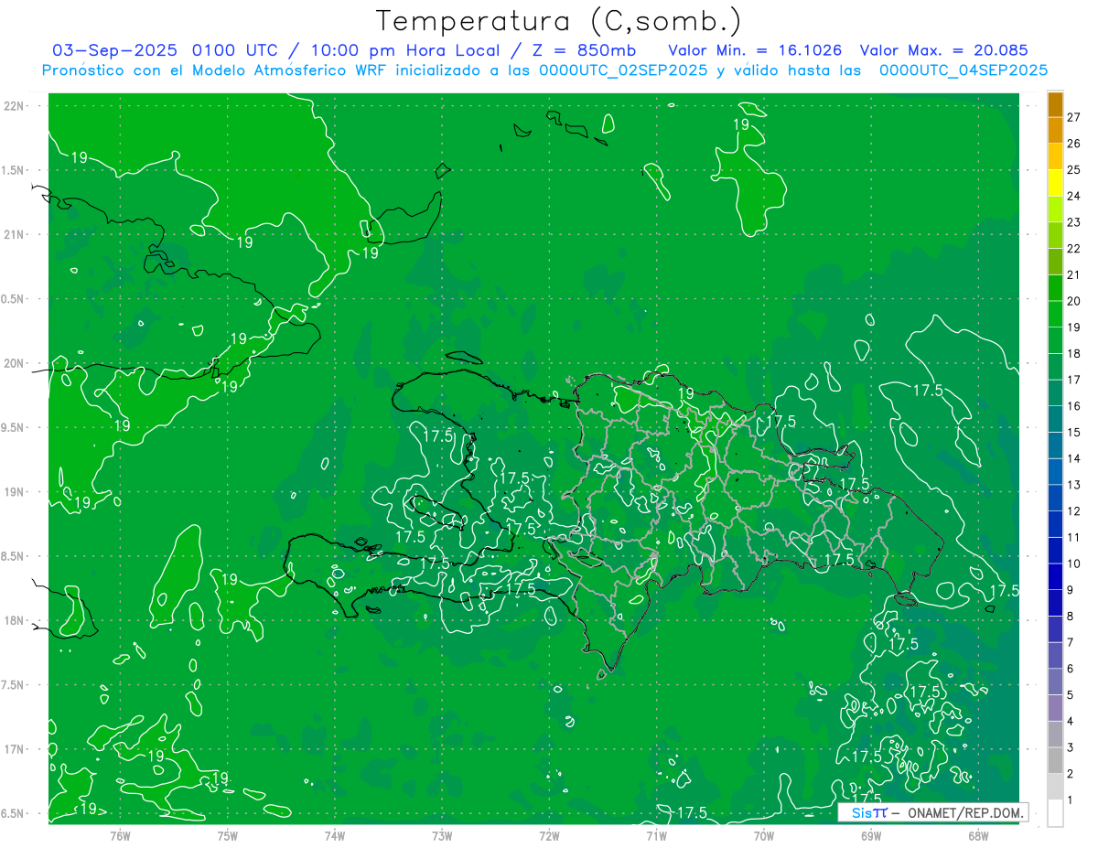The image size is (1098, 848).
Task: Click the color bar label '27'
Action: click(x=1073, y=117)
